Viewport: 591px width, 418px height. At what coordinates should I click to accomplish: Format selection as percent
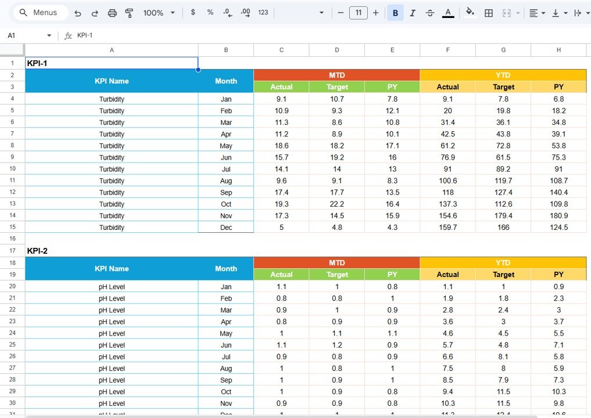coord(210,12)
